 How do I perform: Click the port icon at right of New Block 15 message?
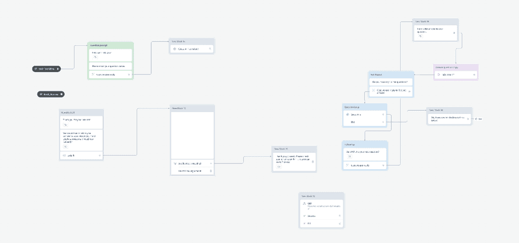click(313, 162)
